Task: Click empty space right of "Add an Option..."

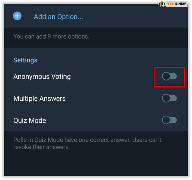Action: point(133,17)
